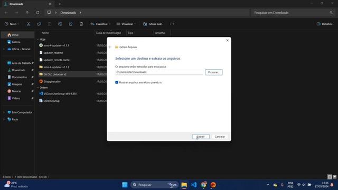The width and height of the screenshot is (338, 190).
Task: Click the Cancelar button in dialog
Action: pyautogui.click(x=220, y=137)
